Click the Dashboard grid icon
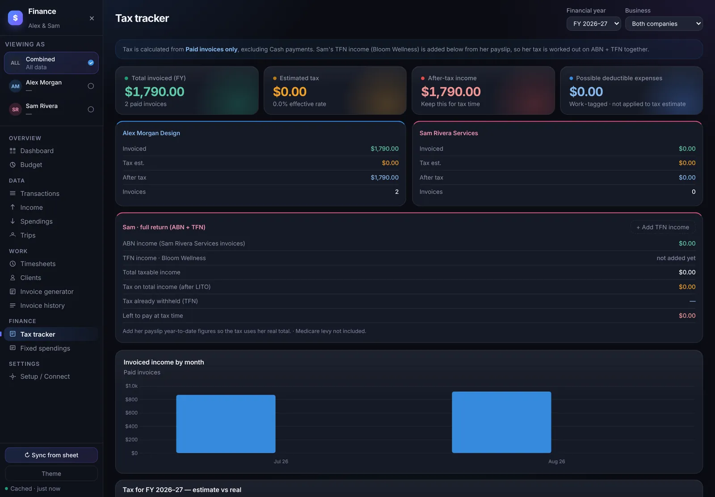Viewport: 715px width, 497px height. click(13, 151)
